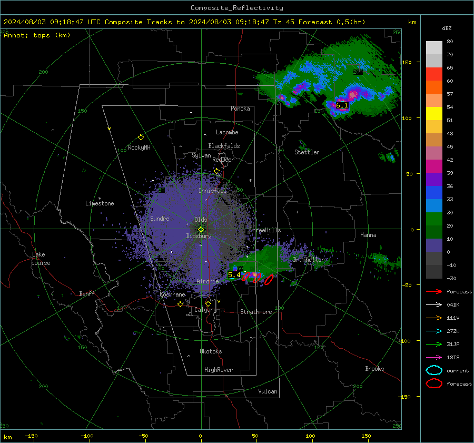Click the 'Annot: tops (km)' annotation text

tap(37, 35)
